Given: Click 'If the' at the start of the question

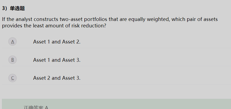Looking at the screenshot, I should click(8, 19).
